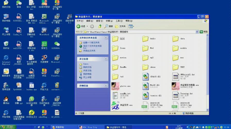Open the Back button history dropdown arrow
The height and width of the screenshot is (129, 231).
(x=87, y=26)
